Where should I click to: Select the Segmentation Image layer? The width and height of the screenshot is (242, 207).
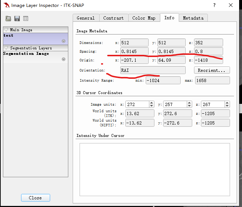point(36,57)
